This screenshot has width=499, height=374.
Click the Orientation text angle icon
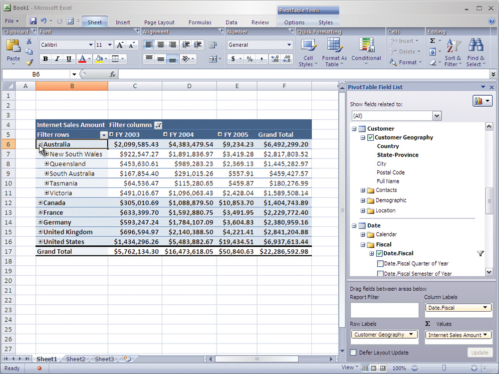(x=186, y=59)
